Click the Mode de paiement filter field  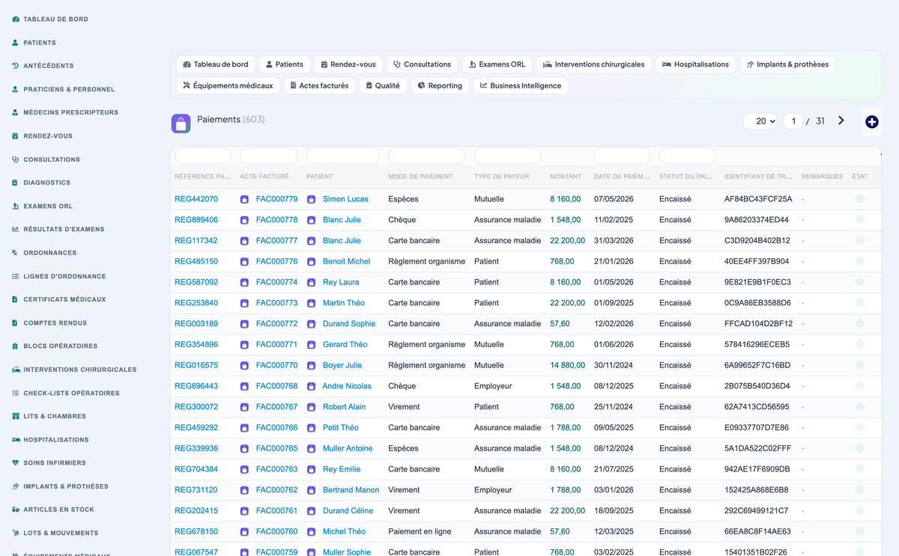(x=427, y=156)
